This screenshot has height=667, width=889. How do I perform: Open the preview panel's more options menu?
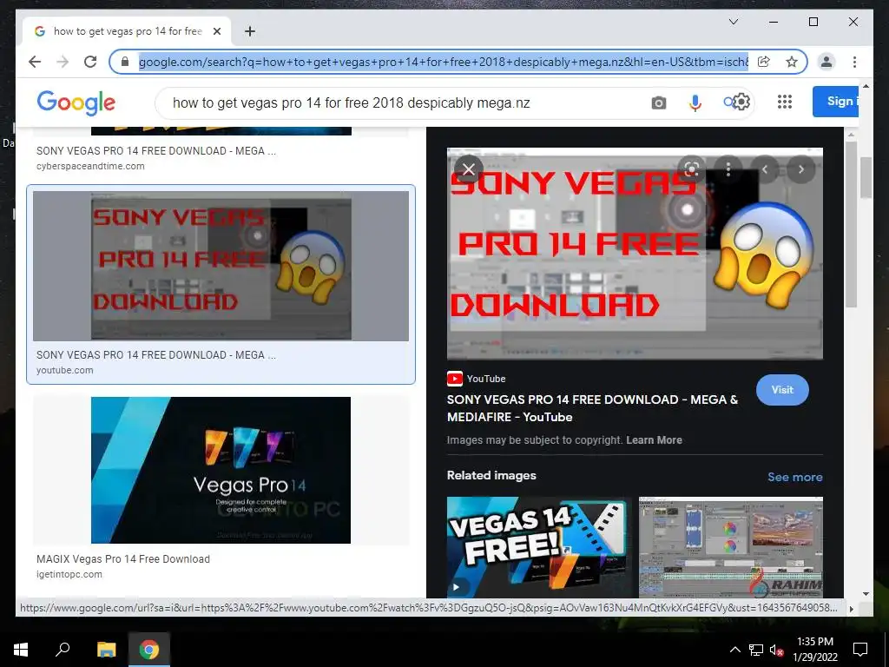728,169
